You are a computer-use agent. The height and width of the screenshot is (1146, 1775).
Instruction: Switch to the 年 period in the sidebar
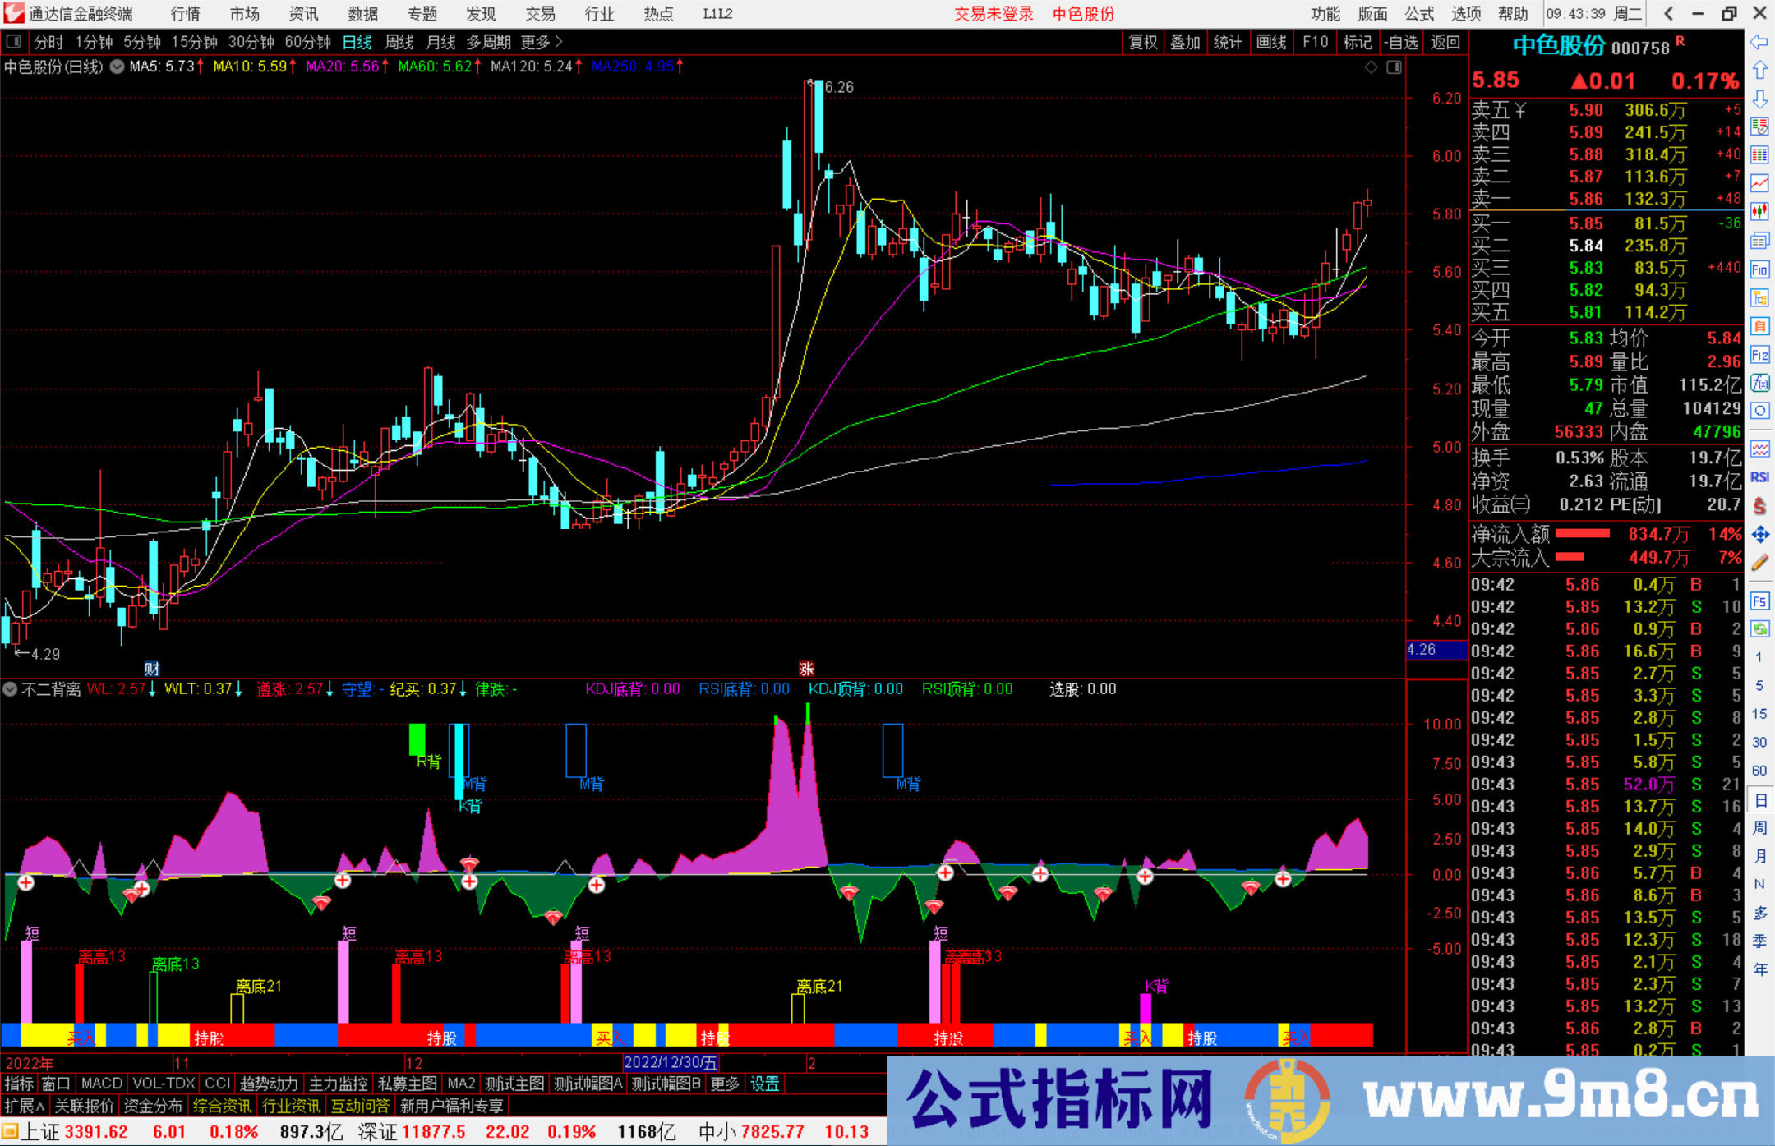(1759, 969)
